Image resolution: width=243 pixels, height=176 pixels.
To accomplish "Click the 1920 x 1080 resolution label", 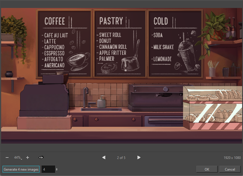I will click(x=231, y=158).
